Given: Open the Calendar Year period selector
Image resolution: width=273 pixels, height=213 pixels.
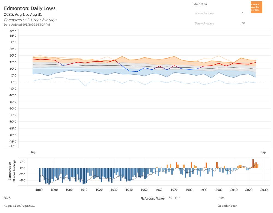Looking at the screenshot, I should pos(227,206).
